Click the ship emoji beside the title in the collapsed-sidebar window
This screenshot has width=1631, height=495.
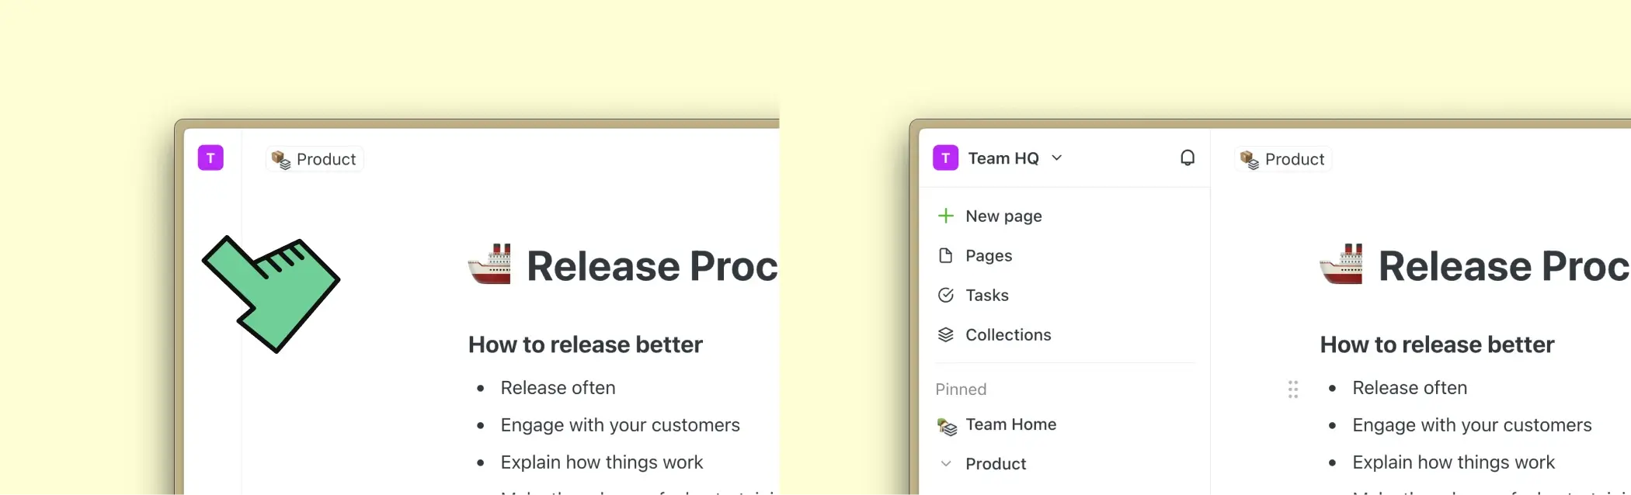pyautogui.click(x=489, y=265)
